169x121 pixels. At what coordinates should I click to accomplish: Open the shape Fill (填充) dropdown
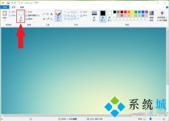tap(84, 15)
